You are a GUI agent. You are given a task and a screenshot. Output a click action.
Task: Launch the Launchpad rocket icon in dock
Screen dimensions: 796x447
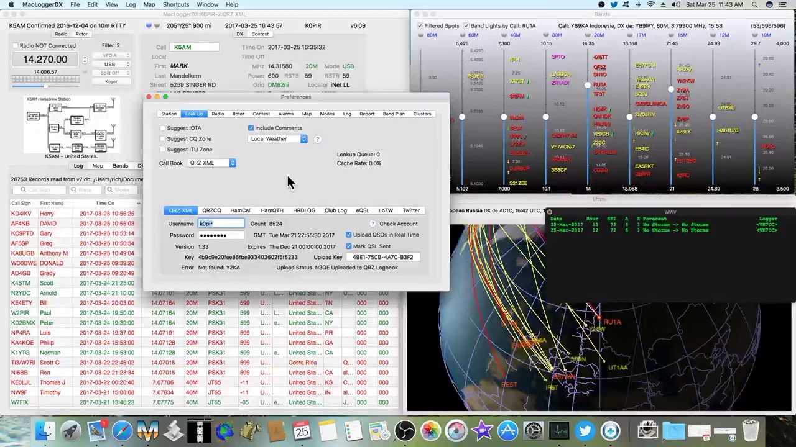pos(71,430)
